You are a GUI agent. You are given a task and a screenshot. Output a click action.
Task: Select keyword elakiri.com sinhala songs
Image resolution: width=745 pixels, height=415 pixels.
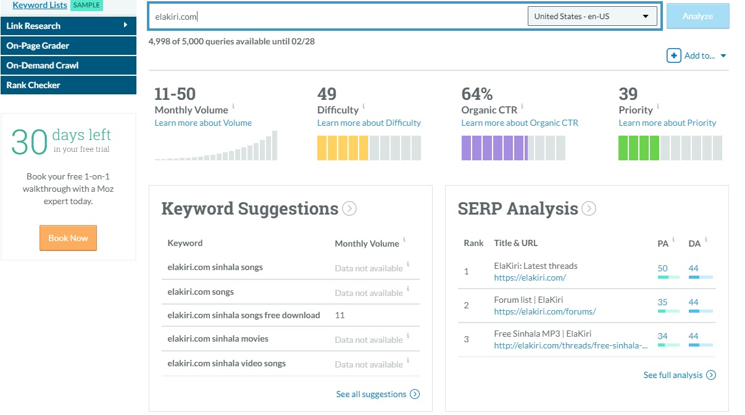(215, 267)
